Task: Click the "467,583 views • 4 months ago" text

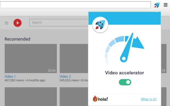Action: [x=25, y=80]
